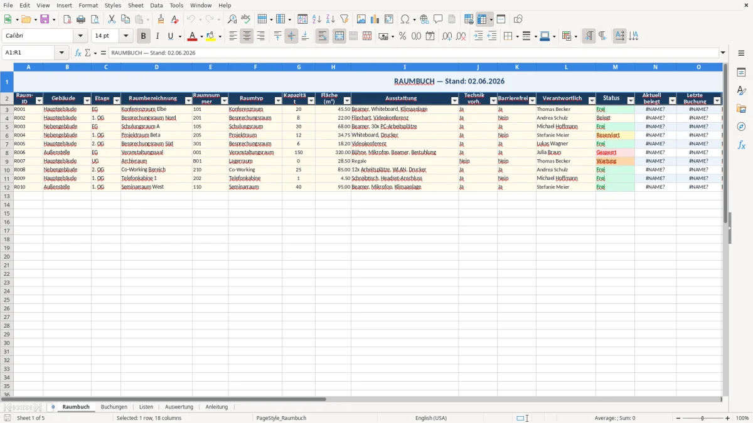Activate Clone Formatting paintbrush
Screen dimensions: 753x423
[161, 19]
